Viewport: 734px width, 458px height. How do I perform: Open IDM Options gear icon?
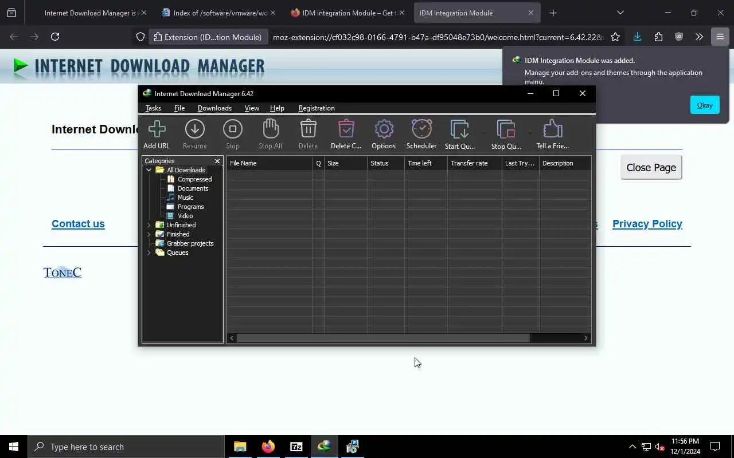(384, 129)
